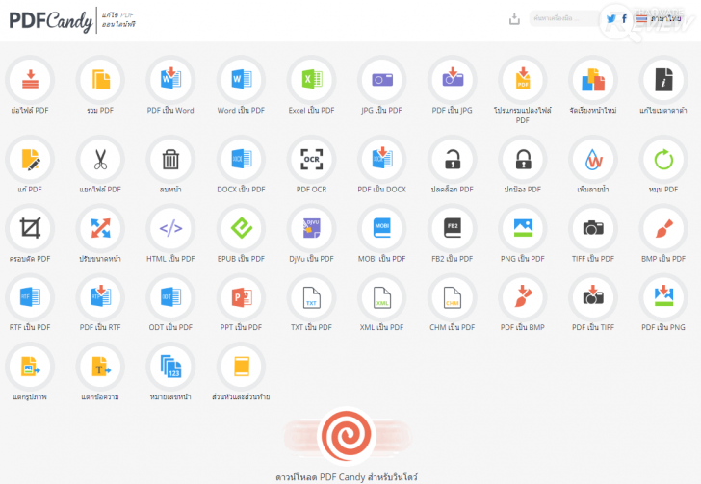Select the Word to PDF converter icon
701x484 pixels.
pyautogui.click(x=242, y=80)
